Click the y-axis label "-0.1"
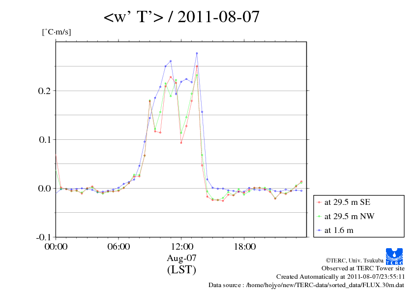The height and width of the screenshot is (293, 414). click(x=43, y=237)
